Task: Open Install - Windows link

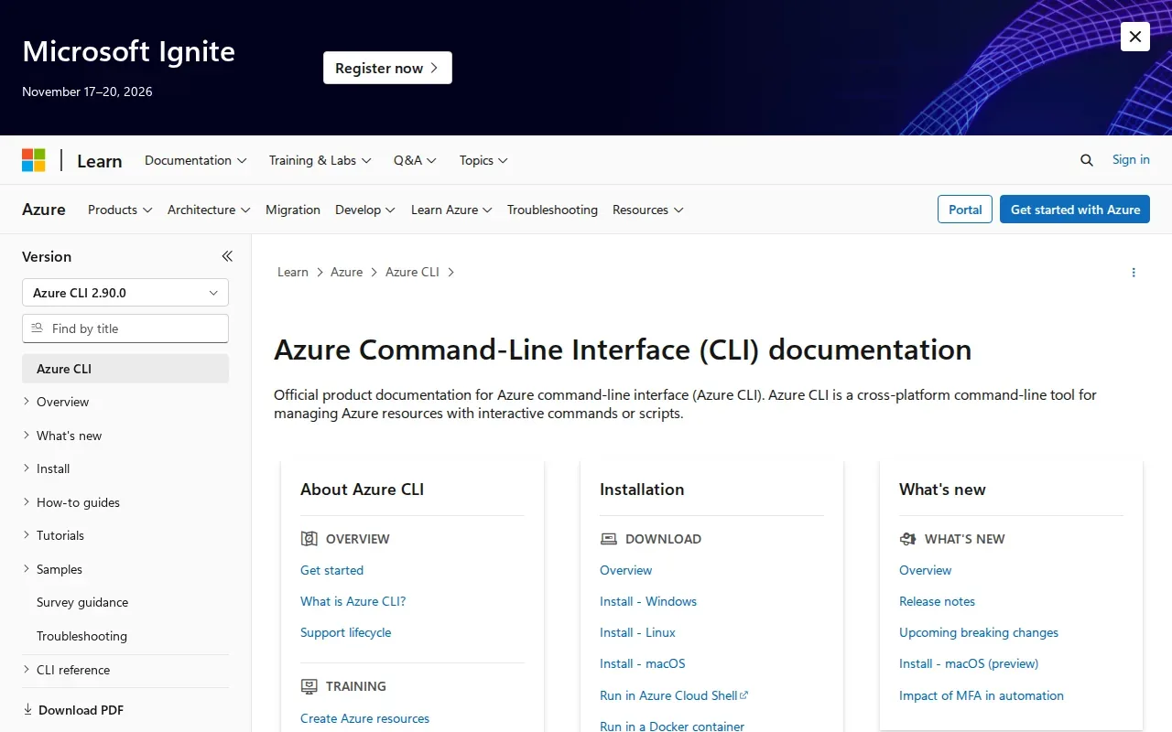Action: point(648,601)
